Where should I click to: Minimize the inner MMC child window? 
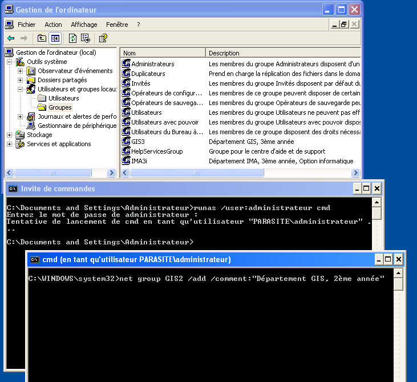coord(335,25)
